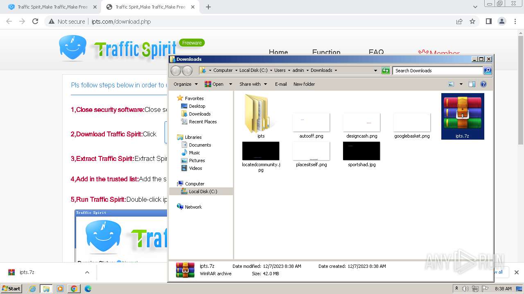
Task: Click Local Disk (C:) breadcrumb segment
Action: point(253,71)
